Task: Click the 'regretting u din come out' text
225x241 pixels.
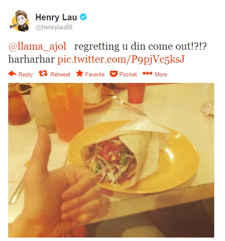Action: point(141,46)
